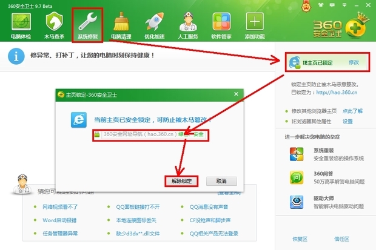Open the main menu dropdown arrow icon

coord(344,5)
